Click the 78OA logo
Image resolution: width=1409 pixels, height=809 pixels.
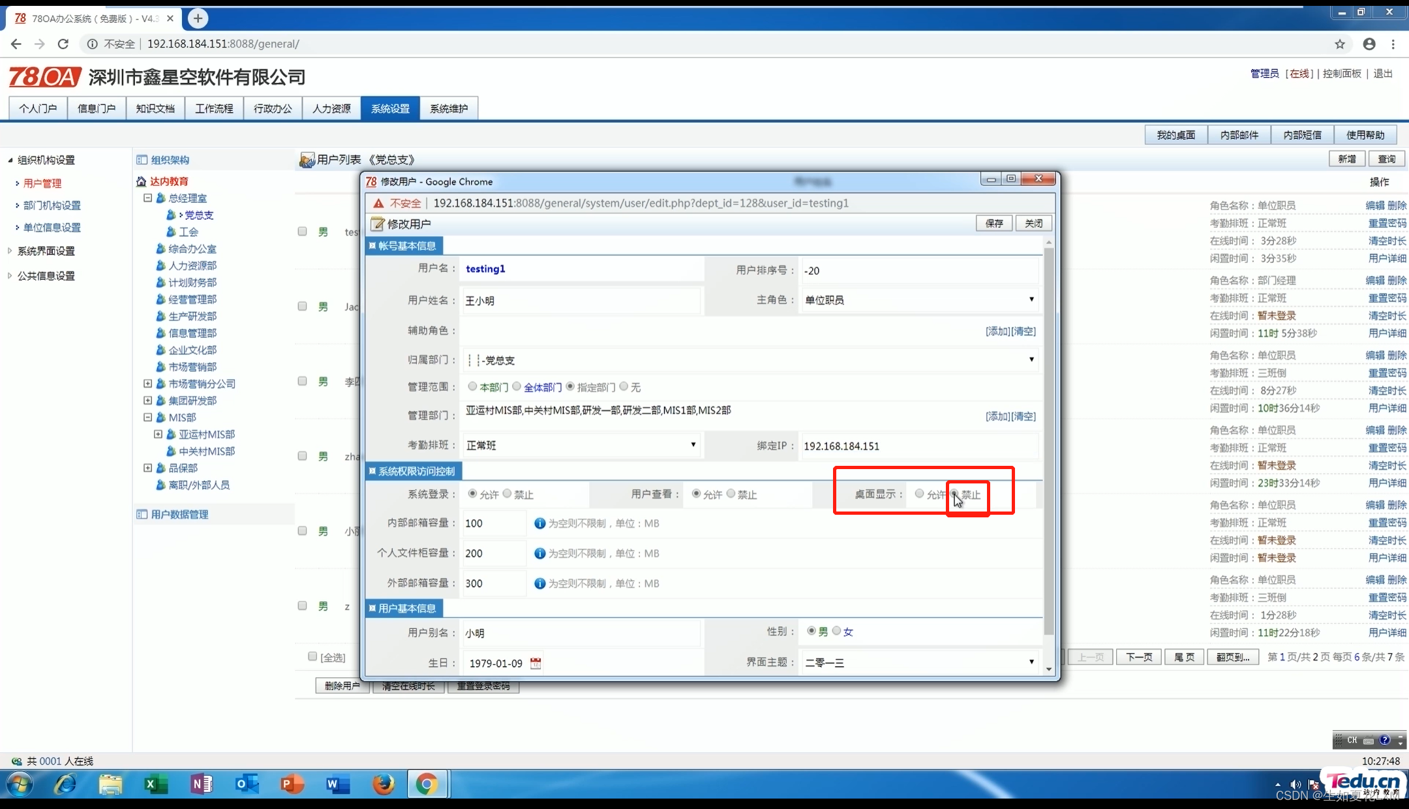(x=45, y=77)
